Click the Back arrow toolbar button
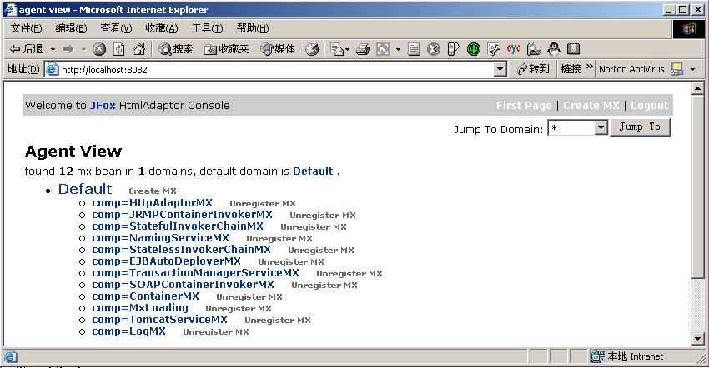The height and width of the screenshot is (368, 709). tap(27, 49)
